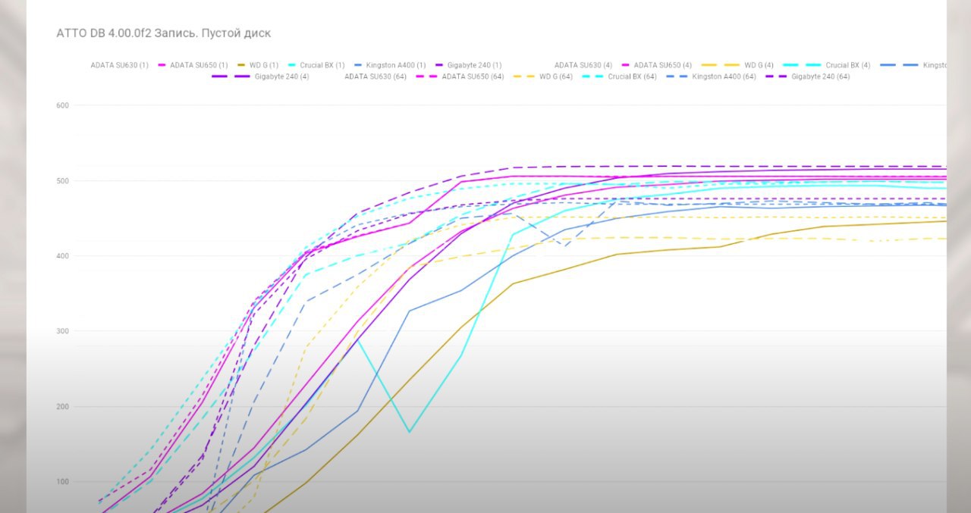Select legend entry ADATA SU630 (4)
The height and width of the screenshot is (513, 971).
(x=583, y=65)
